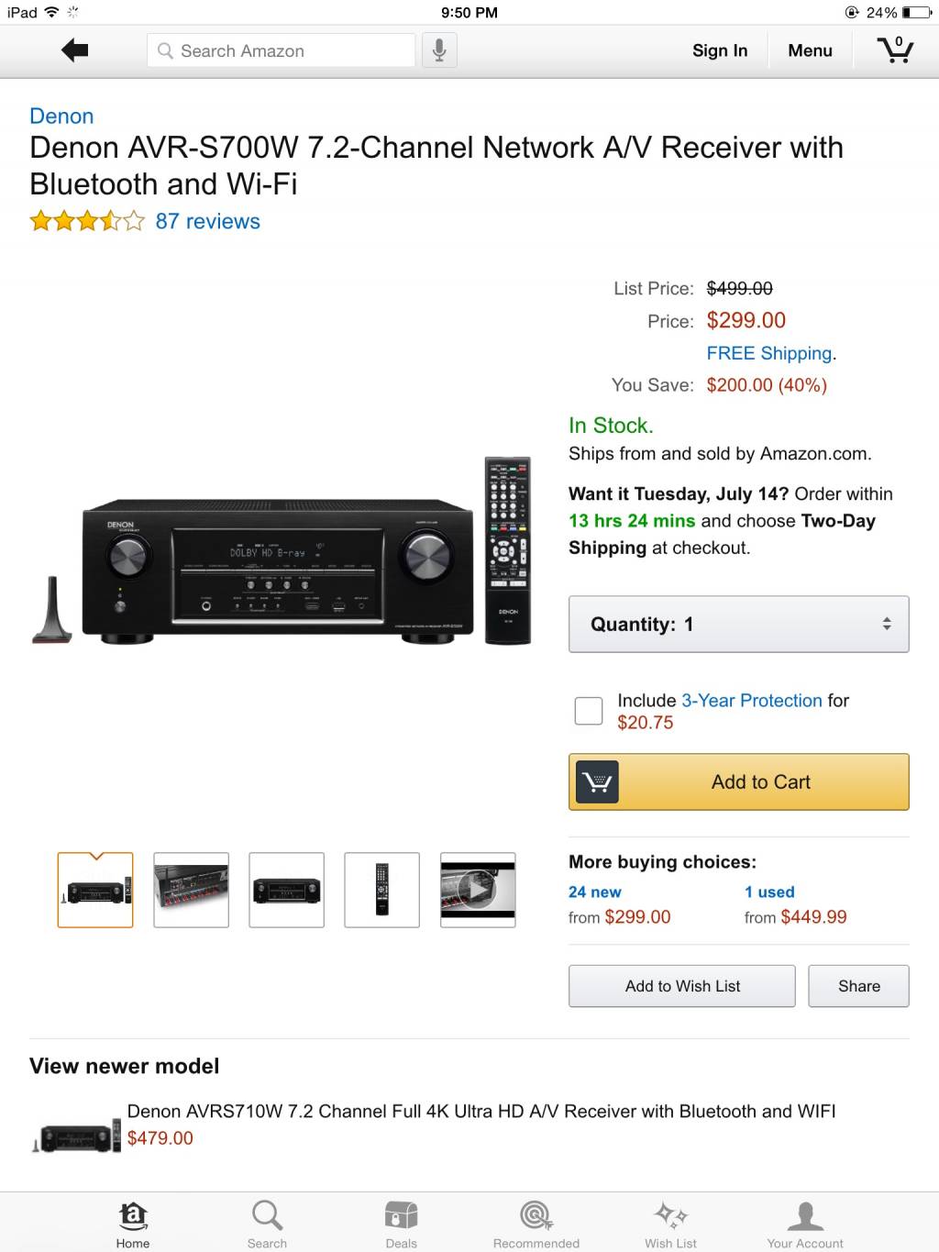This screenshot has width=939, height=1252.
Task: Check the 3-Year Protection checkbox
Action: pyautogui.click(x=589, y=711)
